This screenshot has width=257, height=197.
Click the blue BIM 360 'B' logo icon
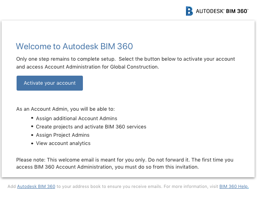coord(189,11)
